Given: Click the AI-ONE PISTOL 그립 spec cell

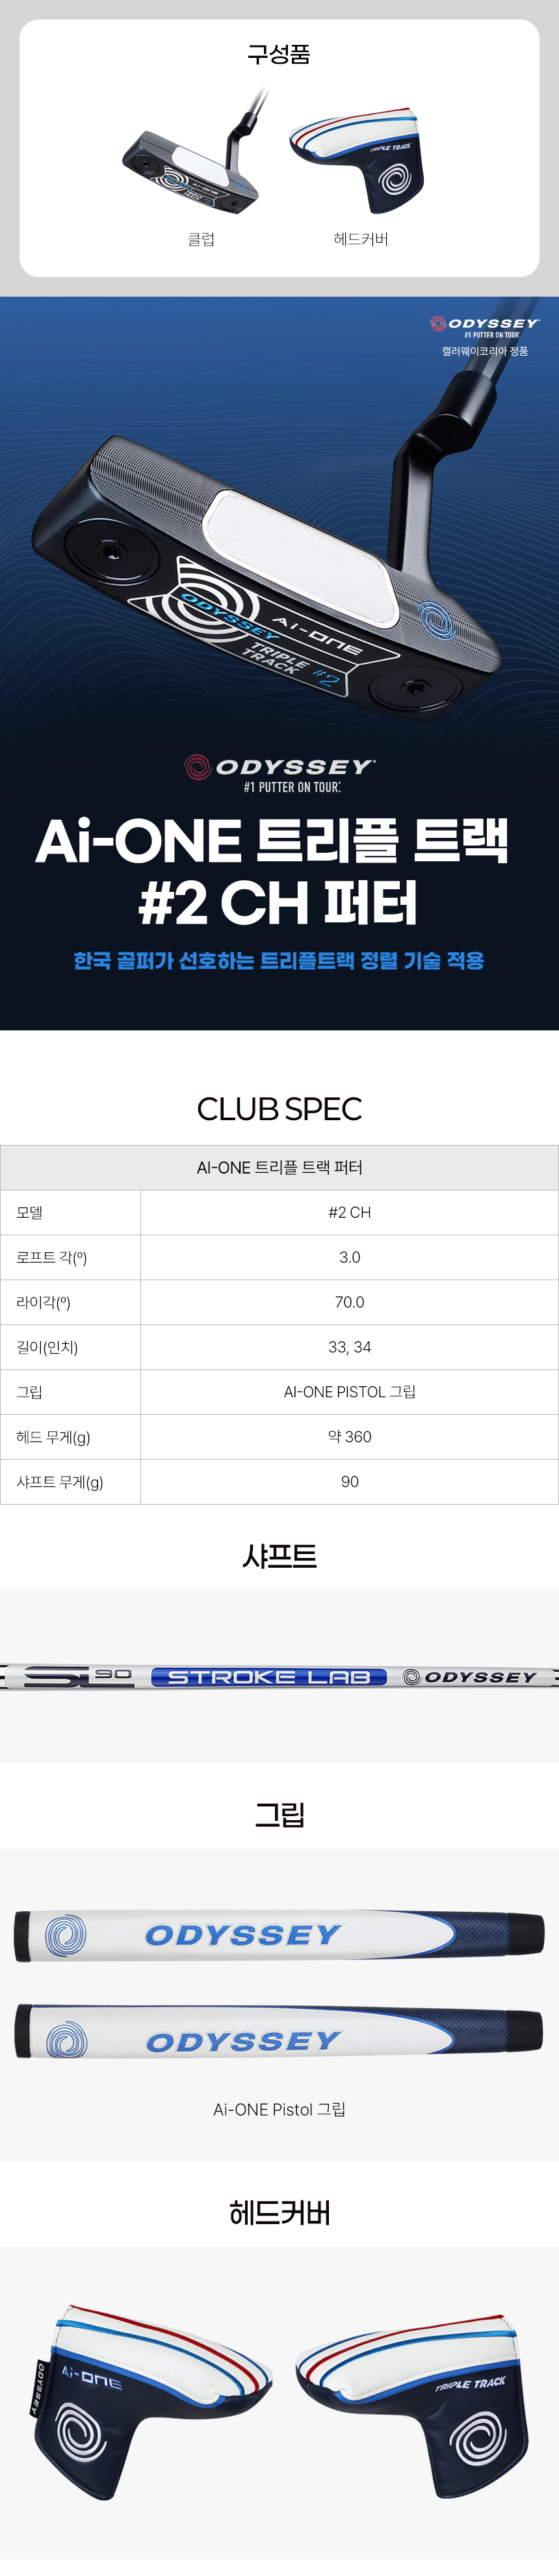Looking at the screenshot, I should [x=349, y=1393].
